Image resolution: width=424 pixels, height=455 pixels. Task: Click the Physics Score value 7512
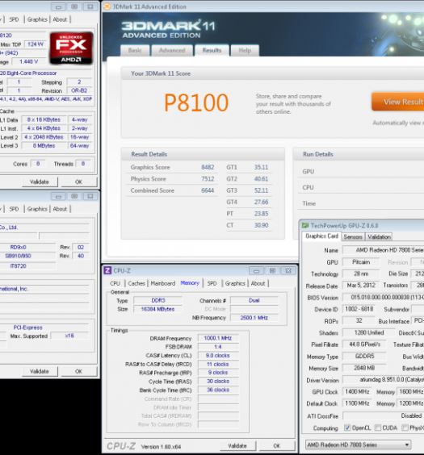(208, 179)
